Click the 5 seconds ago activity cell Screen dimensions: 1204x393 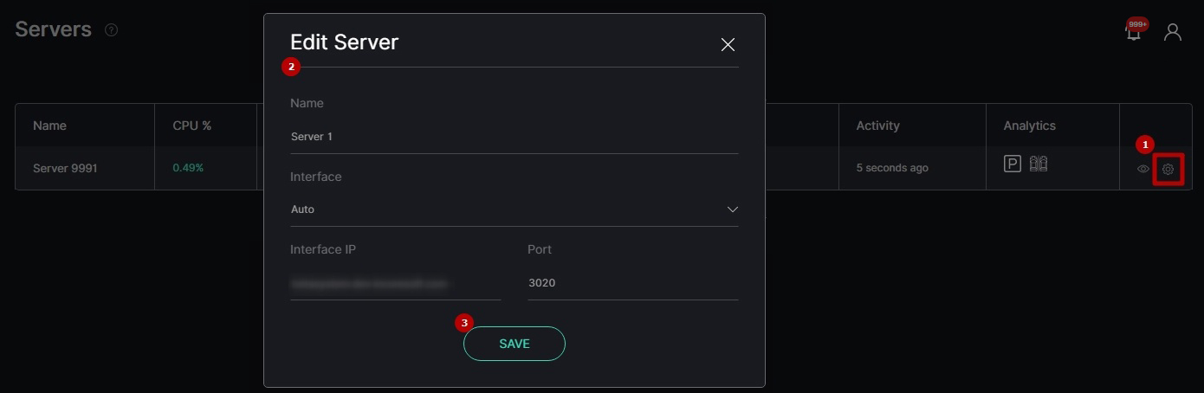tap(892, 168)
